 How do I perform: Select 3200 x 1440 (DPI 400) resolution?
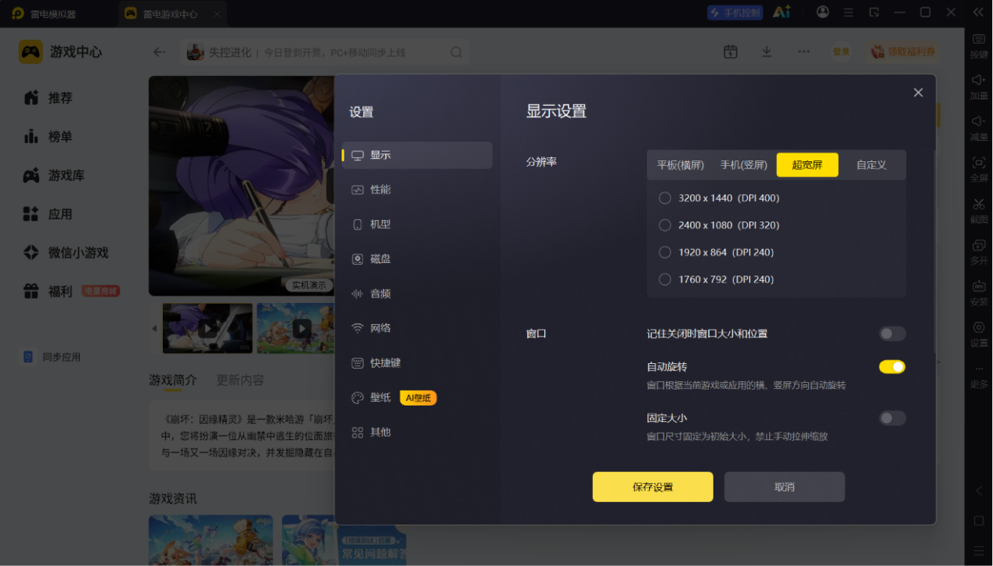pos(665,198)
